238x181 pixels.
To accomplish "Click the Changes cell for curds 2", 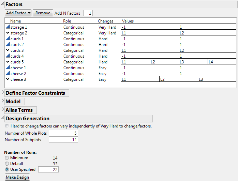I will point(103,45).
